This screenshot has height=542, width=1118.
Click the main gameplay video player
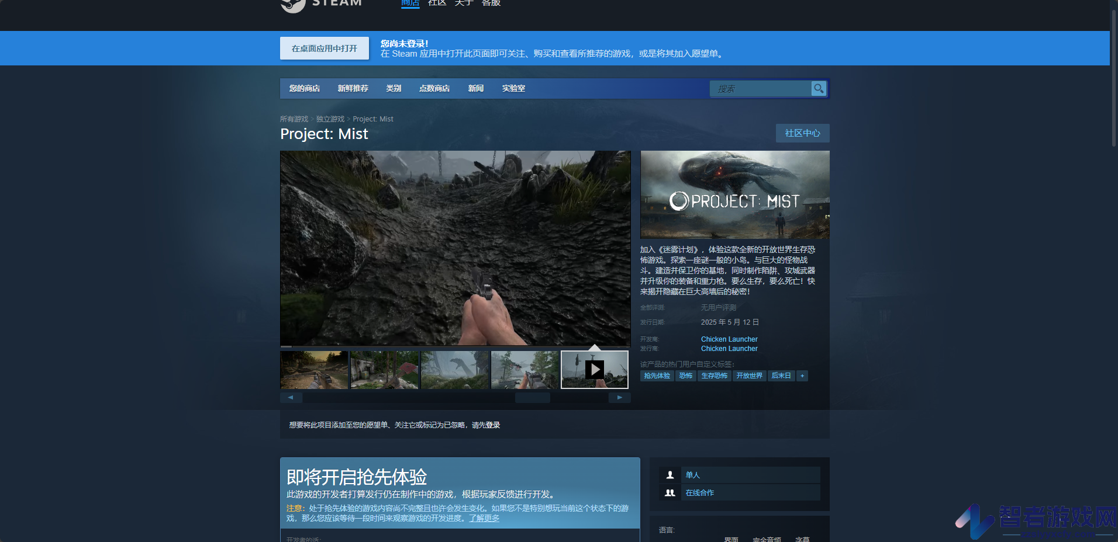(456, 248)
